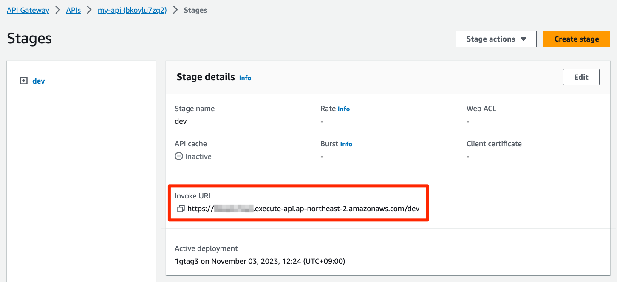The height and width of the screenshot is (282, 617).
Task: Click the Inactive API cache status icon
Action: click(179, 156)
